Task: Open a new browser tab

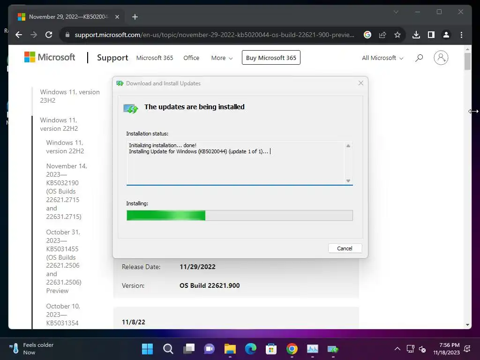Action: tap(135, 17)
